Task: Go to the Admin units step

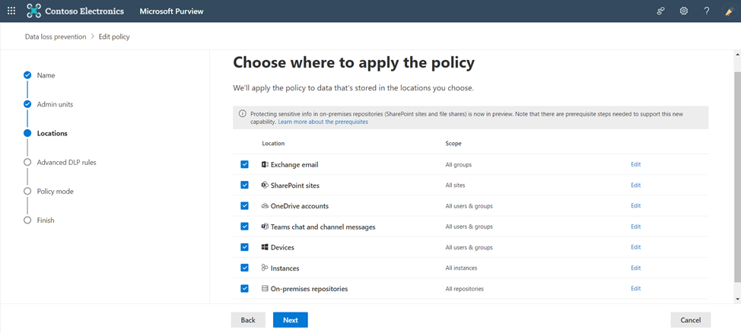Action: coord(55,104)
